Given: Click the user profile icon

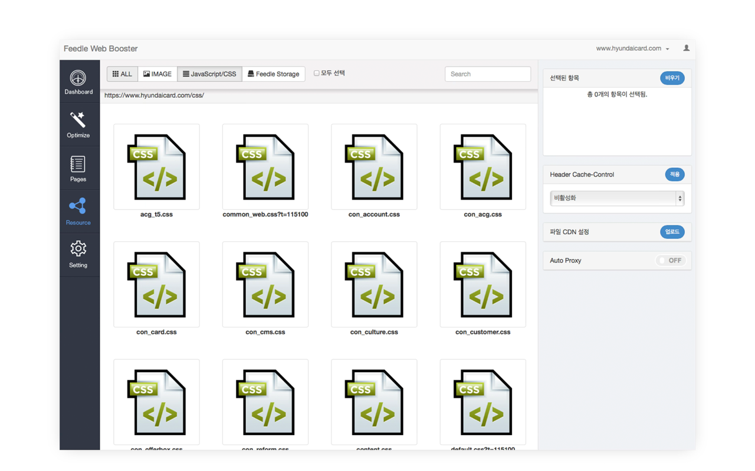Looking at the screenshot, I should pyautogui.click(x=686, y=48).
